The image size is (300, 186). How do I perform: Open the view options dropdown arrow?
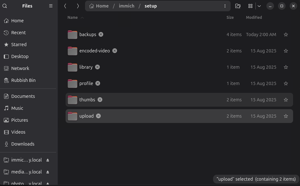[x=259, y=6]
